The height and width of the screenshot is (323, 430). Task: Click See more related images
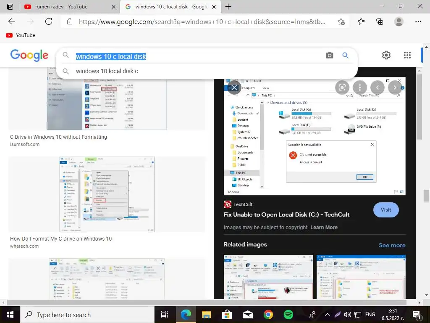(x=392, y=245)
